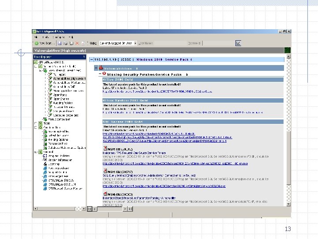Collapse the General tree node
The width and height of the screenshot is (318, 239).
(x=36, y=152)
